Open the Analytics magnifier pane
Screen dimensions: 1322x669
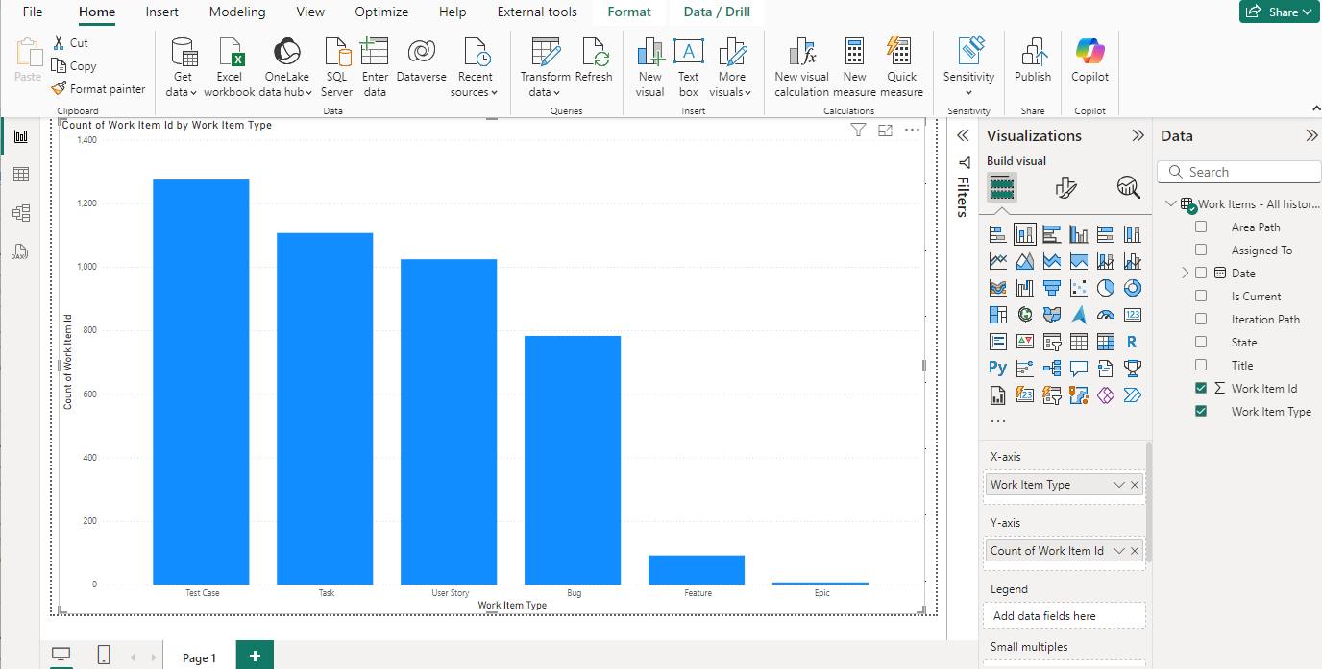1128,188
